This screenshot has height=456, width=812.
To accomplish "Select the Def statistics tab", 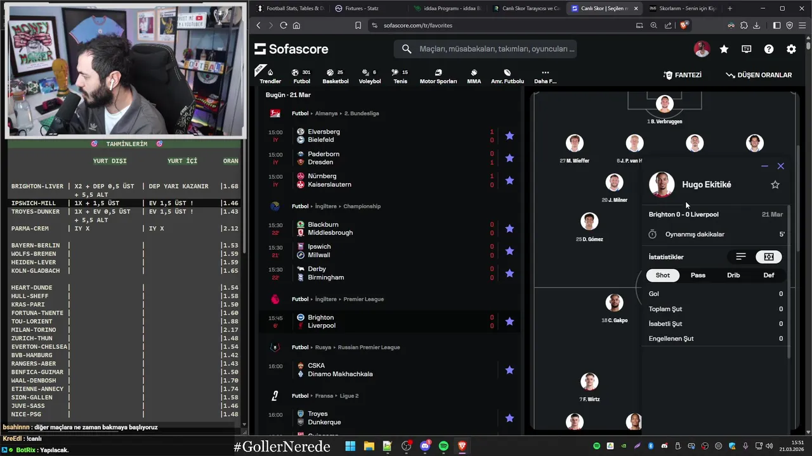I will (769, 275).
